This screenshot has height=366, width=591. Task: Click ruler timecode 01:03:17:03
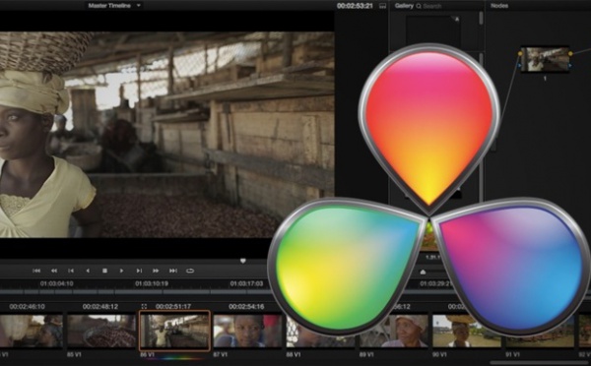tap(246, 283)
